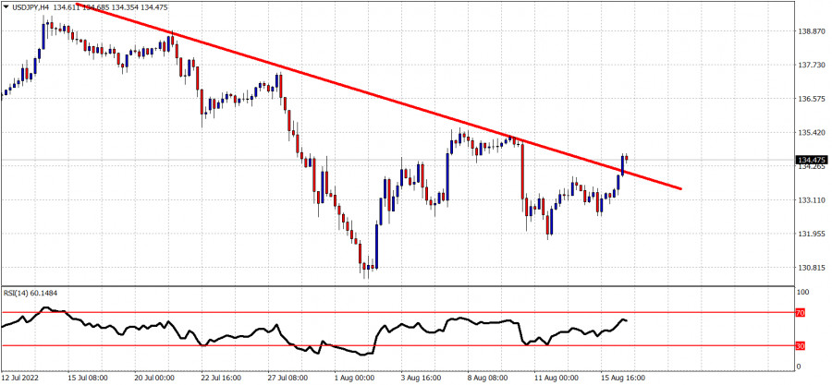This screenshot has width=832, height=385.
Task: Click the 137.730 price axis label
Action: [810, 66]
